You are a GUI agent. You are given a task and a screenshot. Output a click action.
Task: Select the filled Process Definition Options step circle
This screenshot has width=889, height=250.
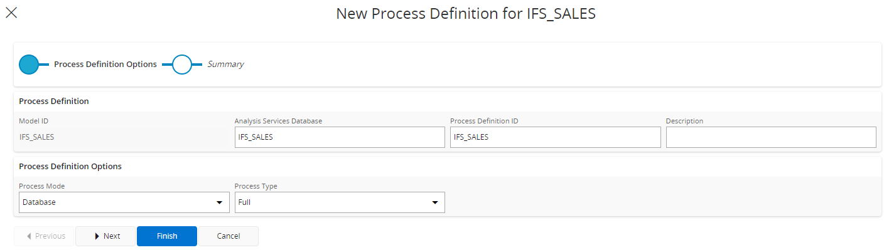(x=29, y=65)
